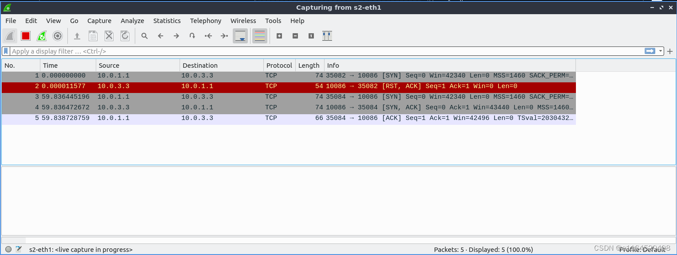677x255 pixels.
Task: Sort by the Length column header
Action: click(x=310, y=66)
